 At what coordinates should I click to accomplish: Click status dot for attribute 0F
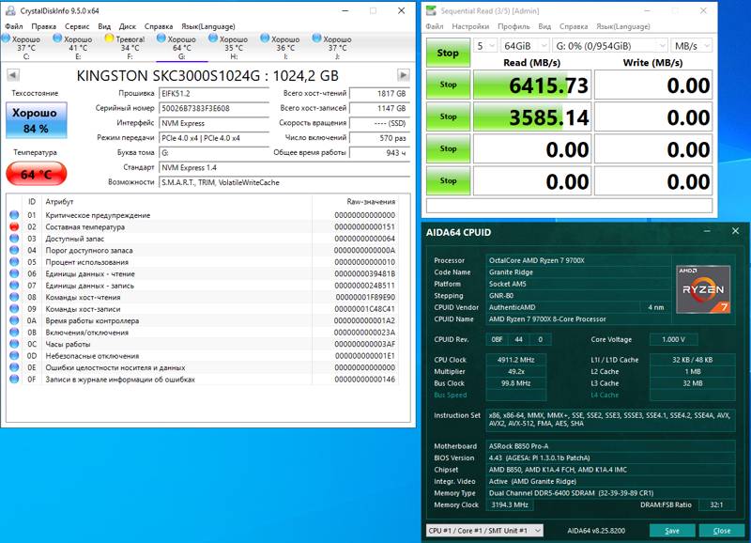point(14,380)
